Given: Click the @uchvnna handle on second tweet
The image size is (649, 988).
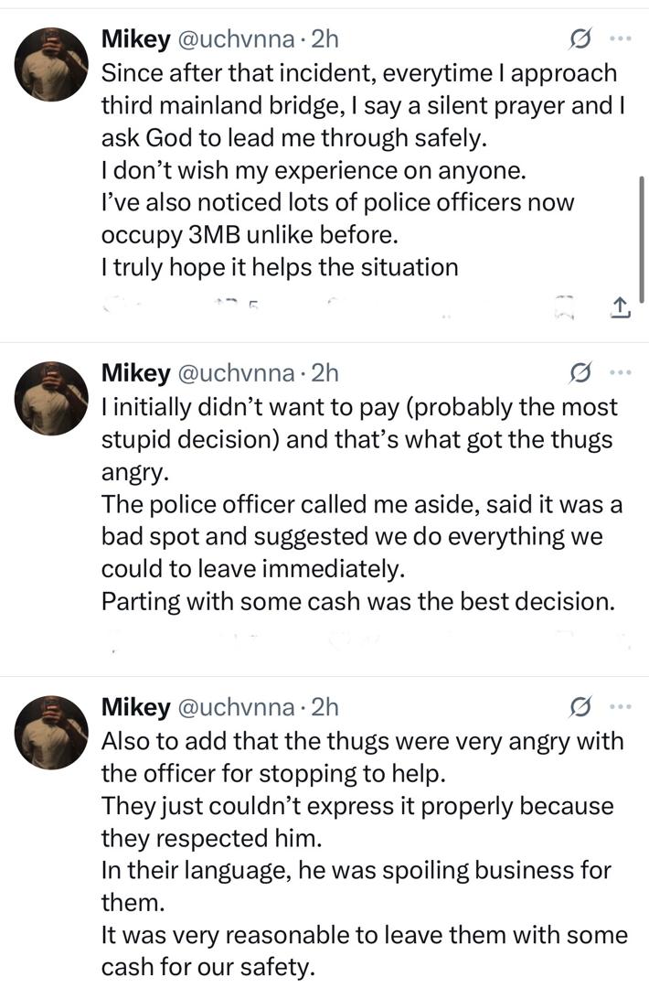Looking at the screenshot, I should click(236, 373).
